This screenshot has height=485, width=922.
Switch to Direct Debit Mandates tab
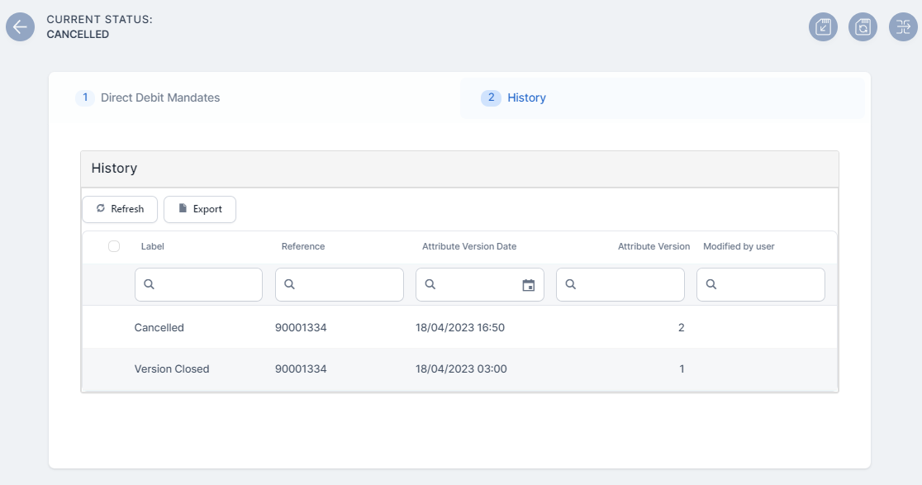(x=160, y=97)
